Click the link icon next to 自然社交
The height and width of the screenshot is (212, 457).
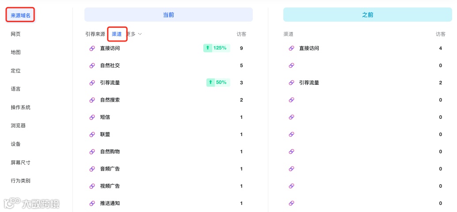[92, 65]
